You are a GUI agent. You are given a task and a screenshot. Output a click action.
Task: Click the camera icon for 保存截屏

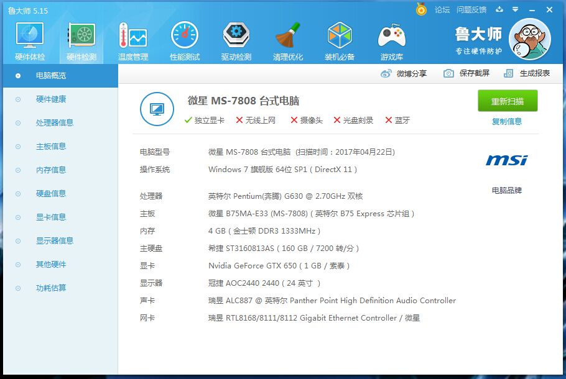[448, 73]
